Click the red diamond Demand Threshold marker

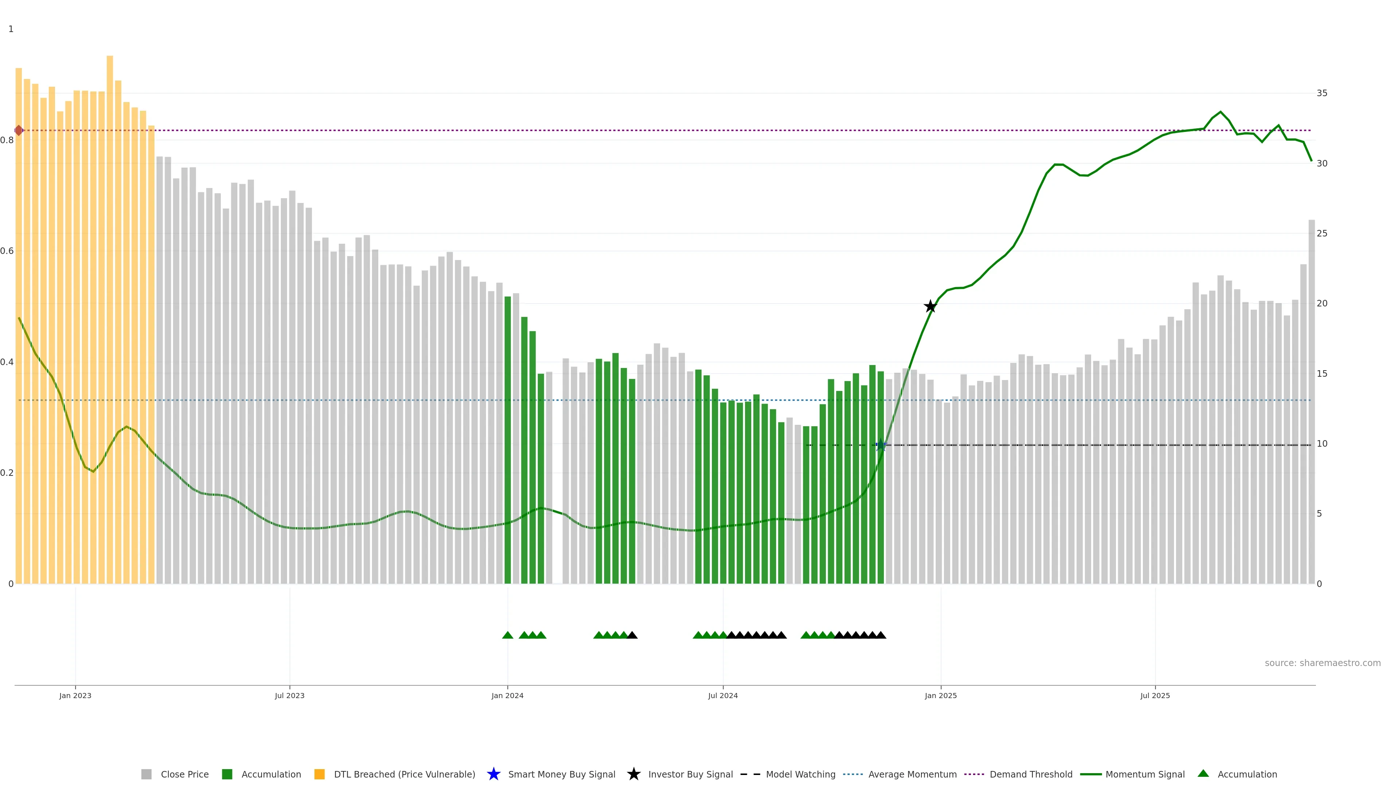point(19,130)
